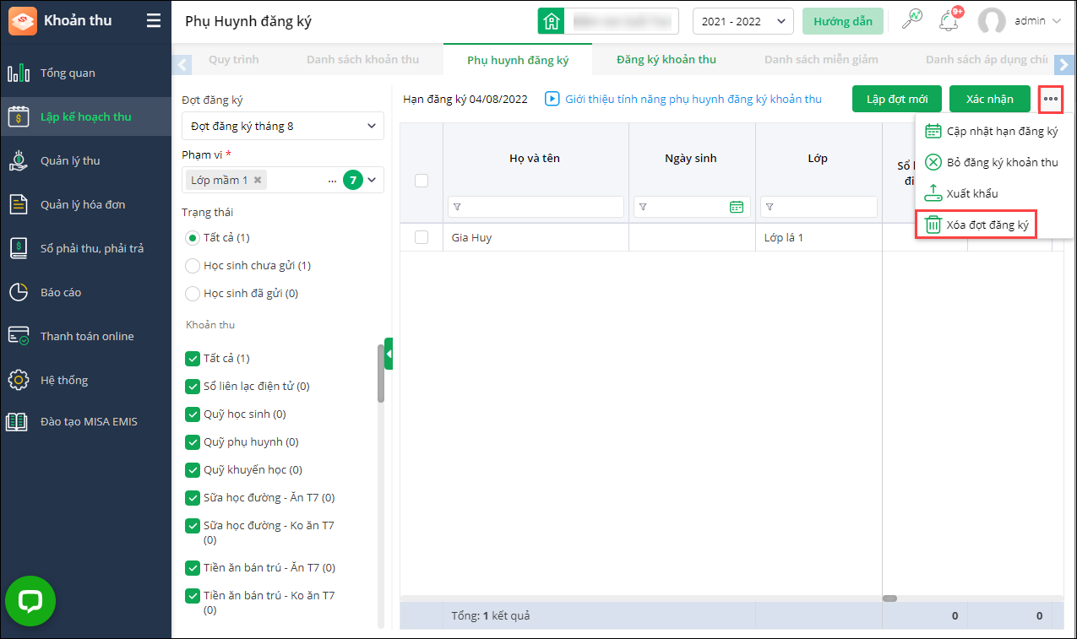Open Hệ thống gear icon
The width and height of the screenshot is (1077, 639).
(x=19, y=380)
